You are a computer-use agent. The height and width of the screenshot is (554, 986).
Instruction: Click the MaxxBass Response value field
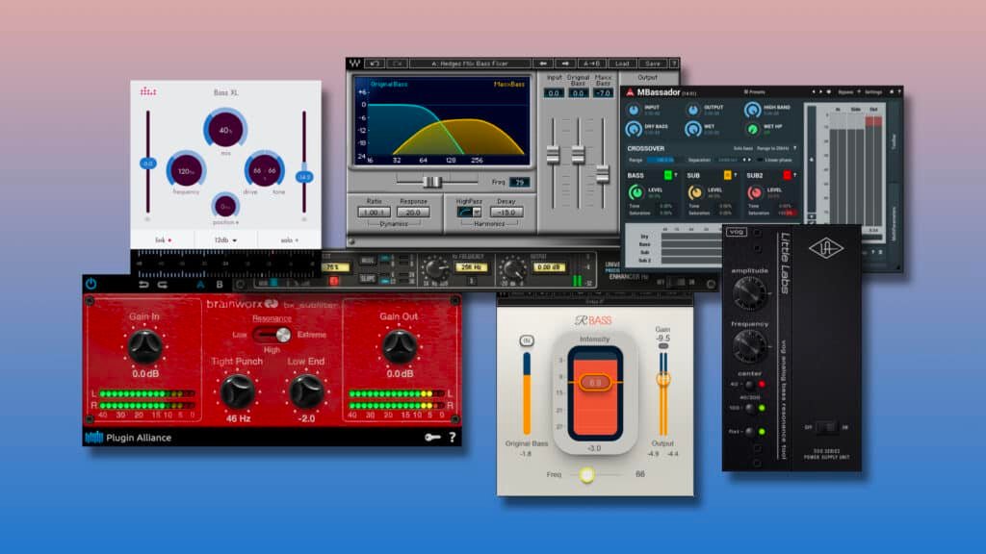point(413,213)
